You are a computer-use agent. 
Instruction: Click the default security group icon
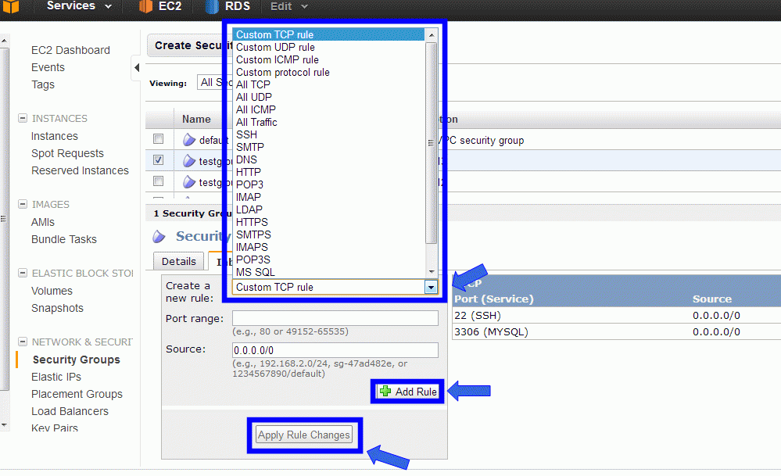(188, 140)
